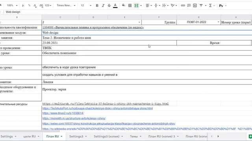Image resolution: width=252 pixels, height=141 pixels.
Task: Open Темы tab menu arrow
Action: (x=141, y=137)
